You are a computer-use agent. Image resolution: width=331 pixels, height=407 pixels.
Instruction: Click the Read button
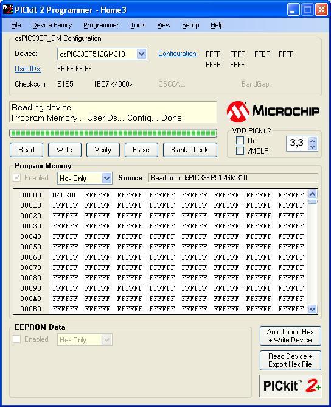[x=26, y=150]
